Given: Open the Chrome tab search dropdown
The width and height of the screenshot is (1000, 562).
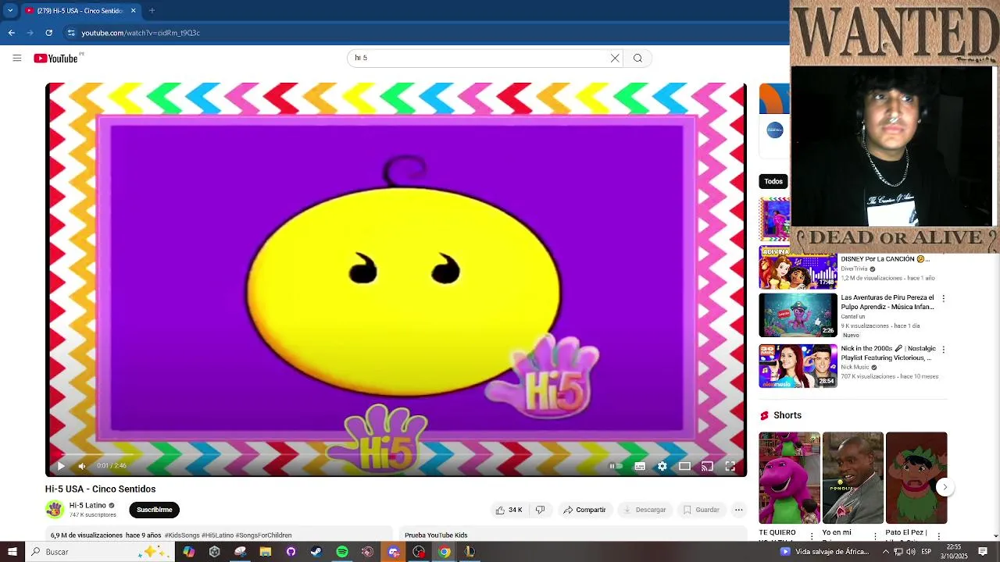Looking at the screenshot, I should [x=10, y=11].
